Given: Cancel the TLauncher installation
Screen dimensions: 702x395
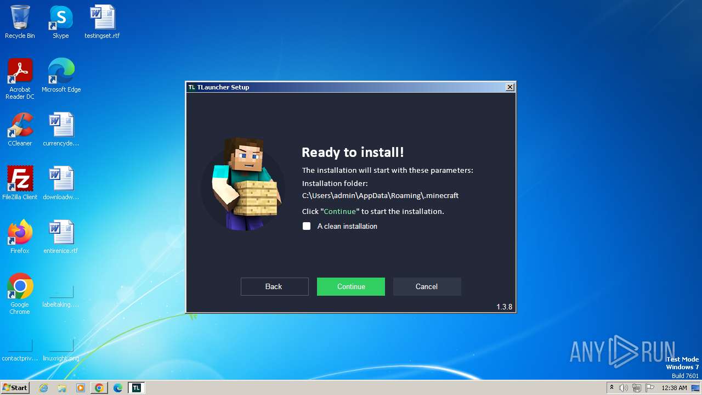Looking at the screenshot, I should coord(427,286).
